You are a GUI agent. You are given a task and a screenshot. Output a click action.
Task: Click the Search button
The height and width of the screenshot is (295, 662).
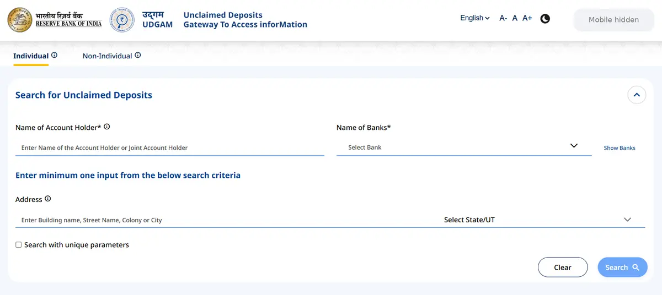pos(622,267)
